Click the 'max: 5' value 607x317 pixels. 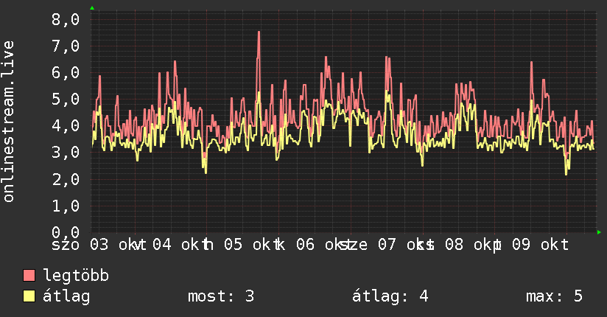(554, 296)
